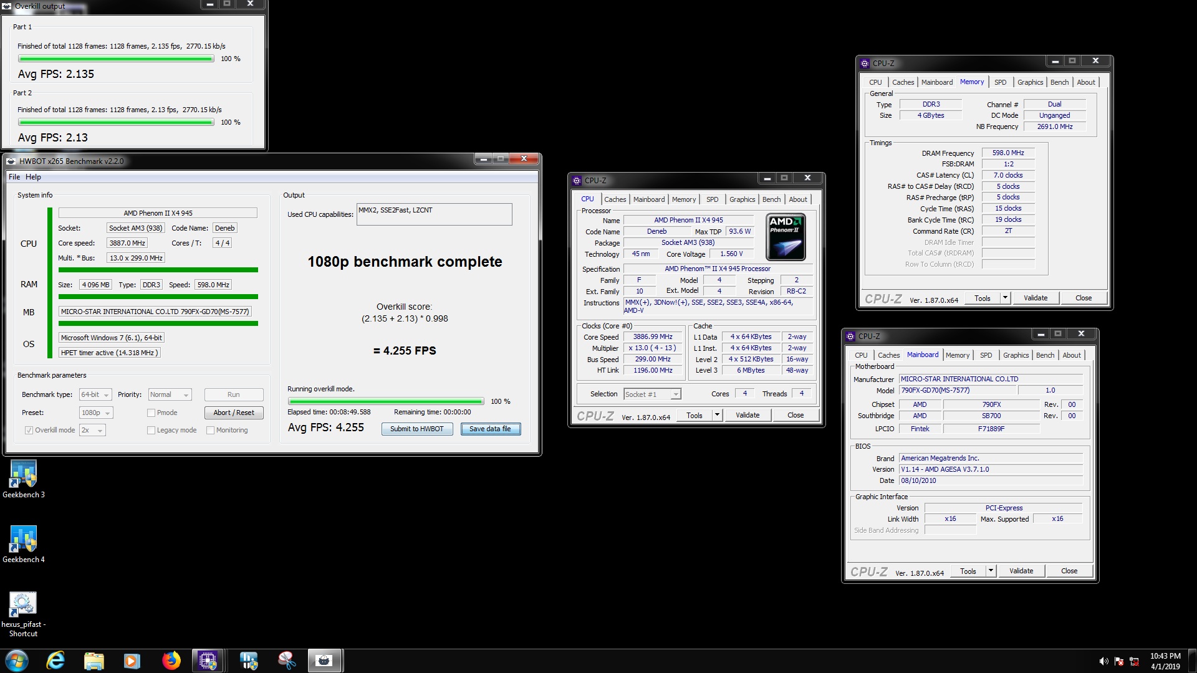
Task: Open Snipping Tool taskbar icon
Action: (x=287, y=661)
